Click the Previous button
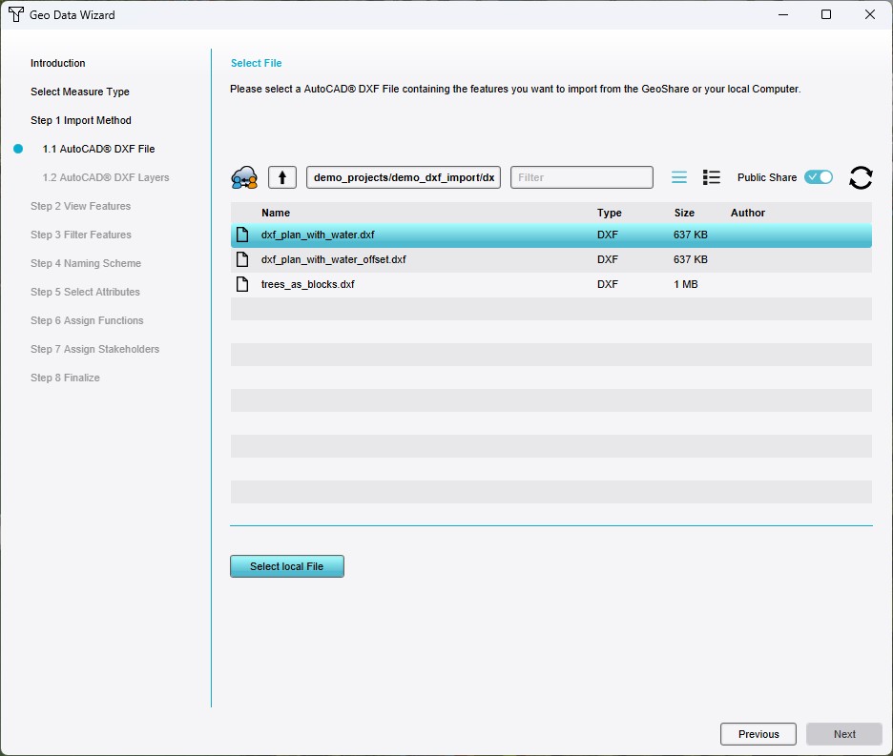Screen dimensions: 893x756 [758, 734]
